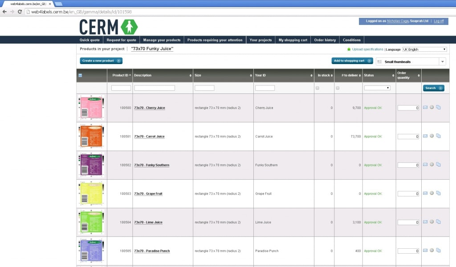This screenshot has width=456, height=267.
Task: Enable the In stock filter checkbox
Action: tap(317, 88)
